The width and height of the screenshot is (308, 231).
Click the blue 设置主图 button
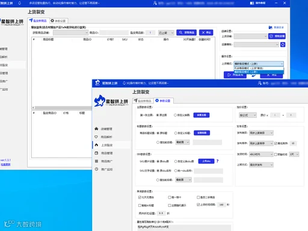pyautogui.click(x=202, y=115)
